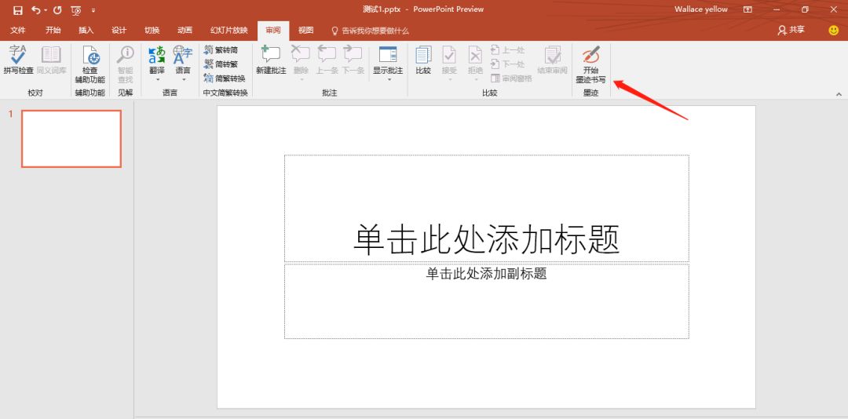Switch to the 插入 tab
Image resolution: width=848 pixels, height=419 pixels.
(x=86, y=31)
